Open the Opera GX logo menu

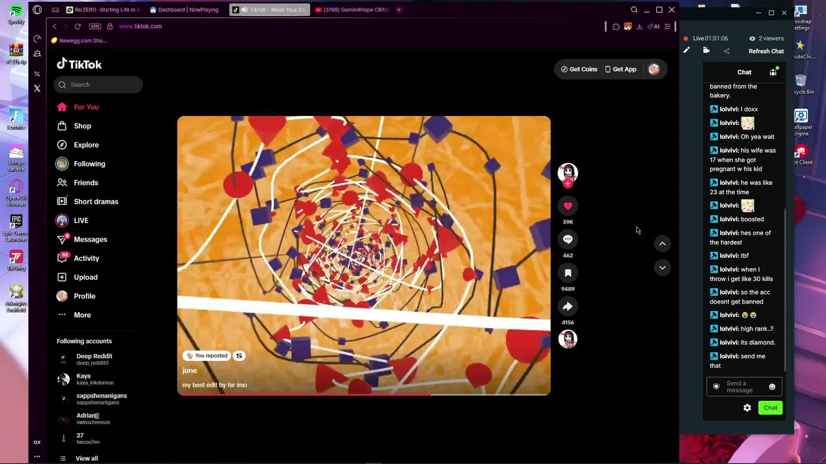[37, 10]
